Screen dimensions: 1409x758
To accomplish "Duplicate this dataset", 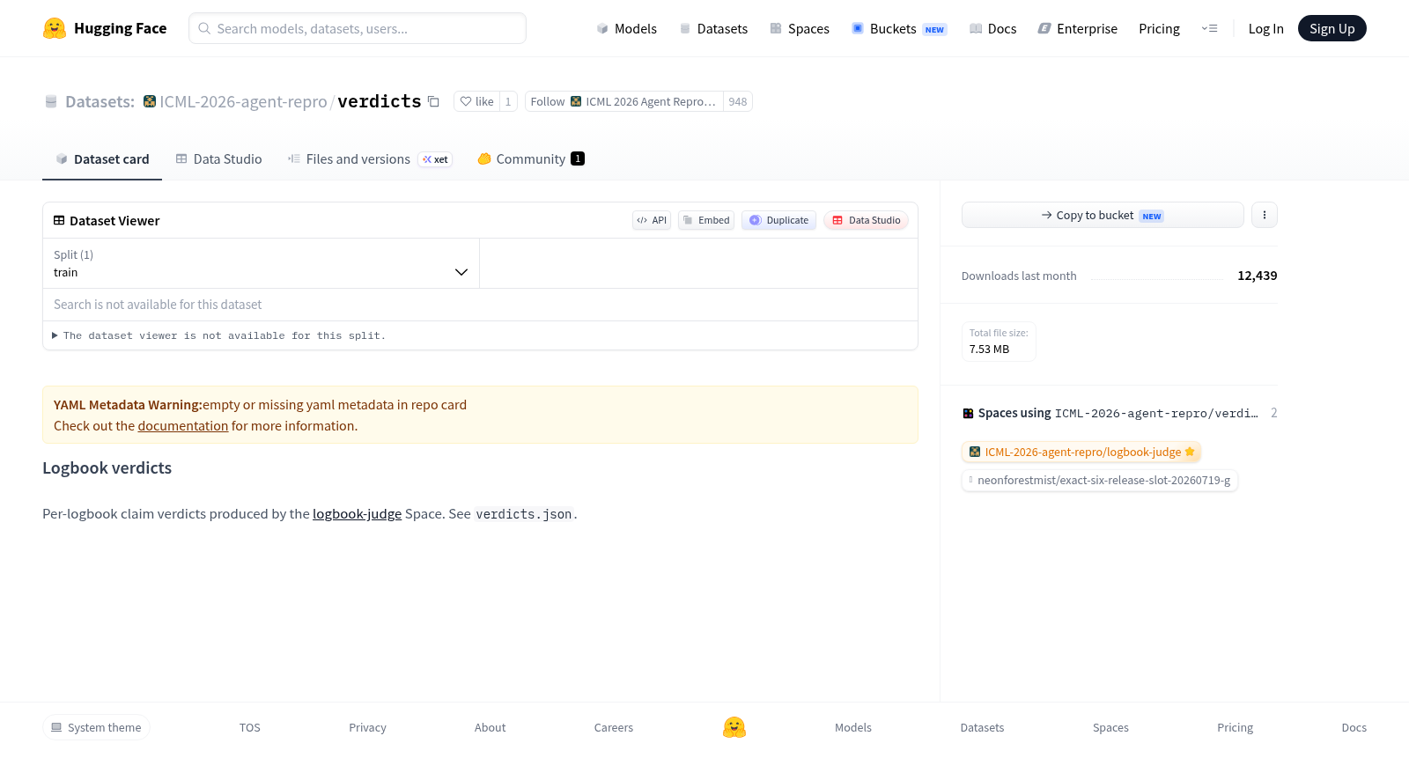I will point(778,220).
